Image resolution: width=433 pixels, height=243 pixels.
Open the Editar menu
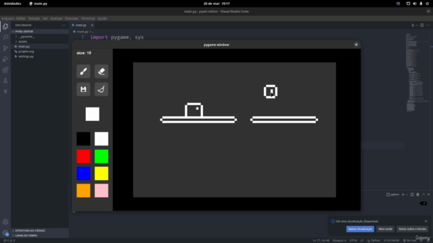click(x=21, y=18)
